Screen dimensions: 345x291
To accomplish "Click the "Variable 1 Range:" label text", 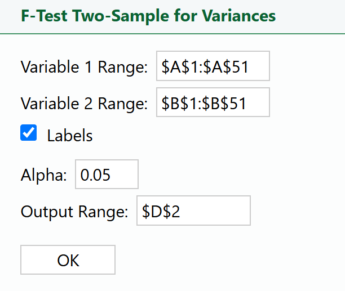I will 84,67.
